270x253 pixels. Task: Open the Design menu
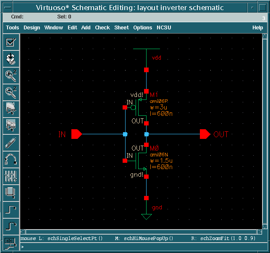pos(32,28)
